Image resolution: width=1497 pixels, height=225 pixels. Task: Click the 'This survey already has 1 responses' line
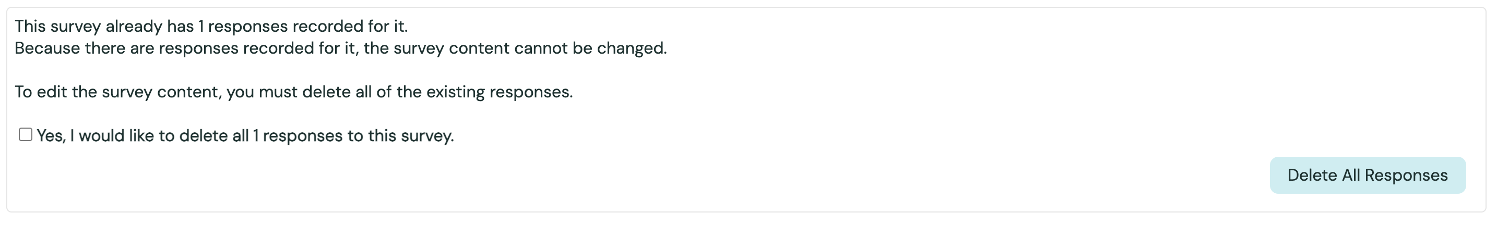pyautogui.click(x=211, y=27)
